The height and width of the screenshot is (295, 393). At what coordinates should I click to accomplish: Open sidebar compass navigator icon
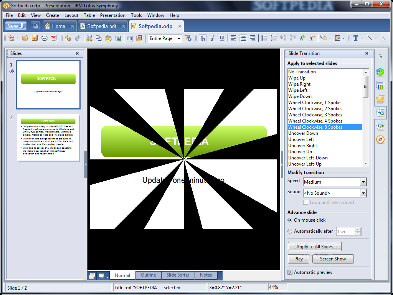(380, 139)
